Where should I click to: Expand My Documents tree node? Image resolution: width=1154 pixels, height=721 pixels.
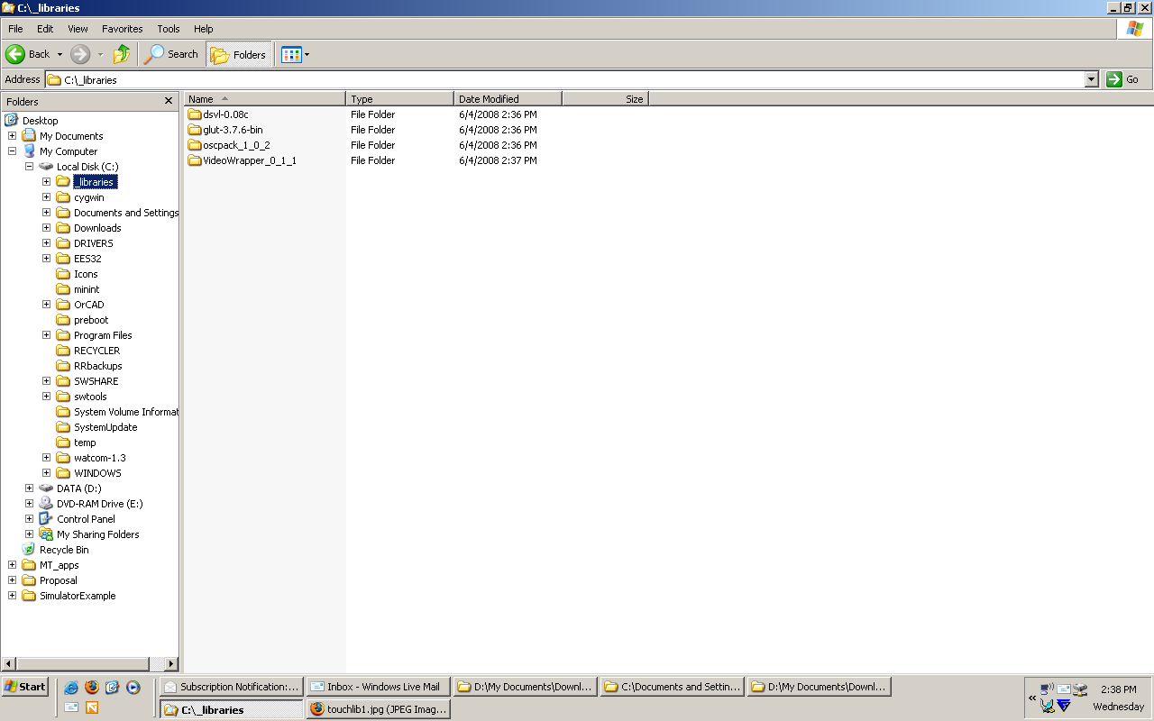12,136
